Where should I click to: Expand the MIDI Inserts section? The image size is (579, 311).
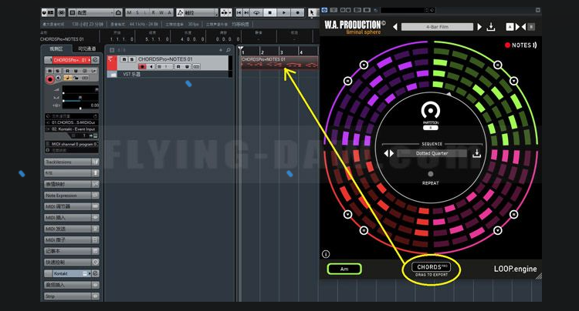[x=72, y=218]
